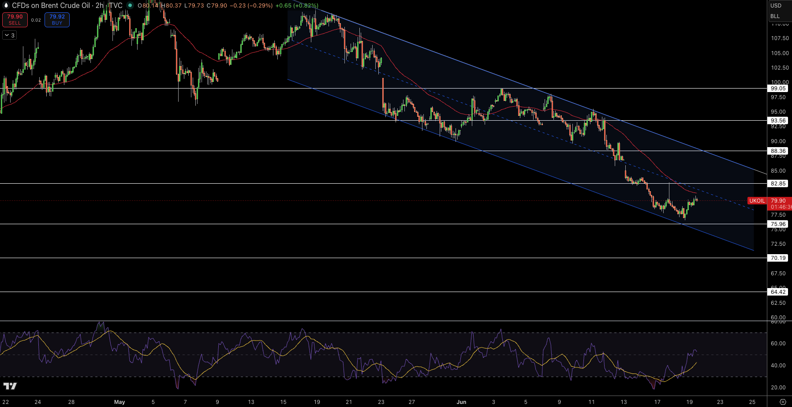792x407 pixels.
Task: Select the 75.96 horizontal line price label
Action: tap(778, 224)
